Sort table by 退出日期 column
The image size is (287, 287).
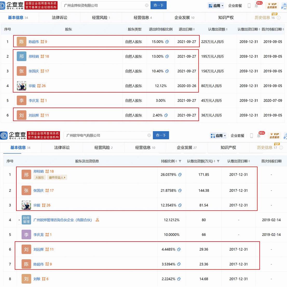tap(194, 30)
